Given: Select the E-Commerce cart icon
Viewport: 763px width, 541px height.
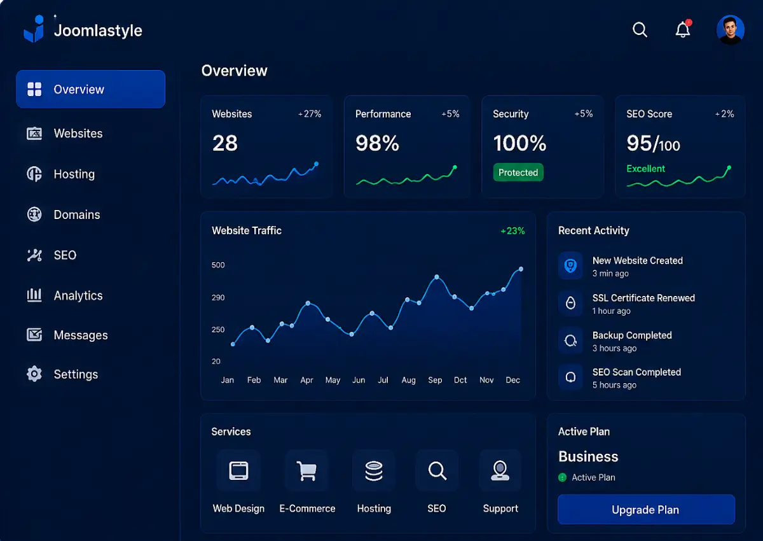Looking at the screenshot, I should coord(306,472).
